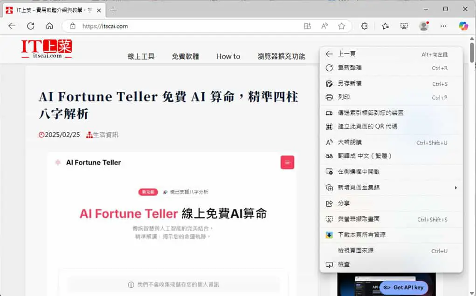Screen dimensions: 476x296
Task: Expand 新增頁面至集錦 submenu arrow
Action: 455,188
